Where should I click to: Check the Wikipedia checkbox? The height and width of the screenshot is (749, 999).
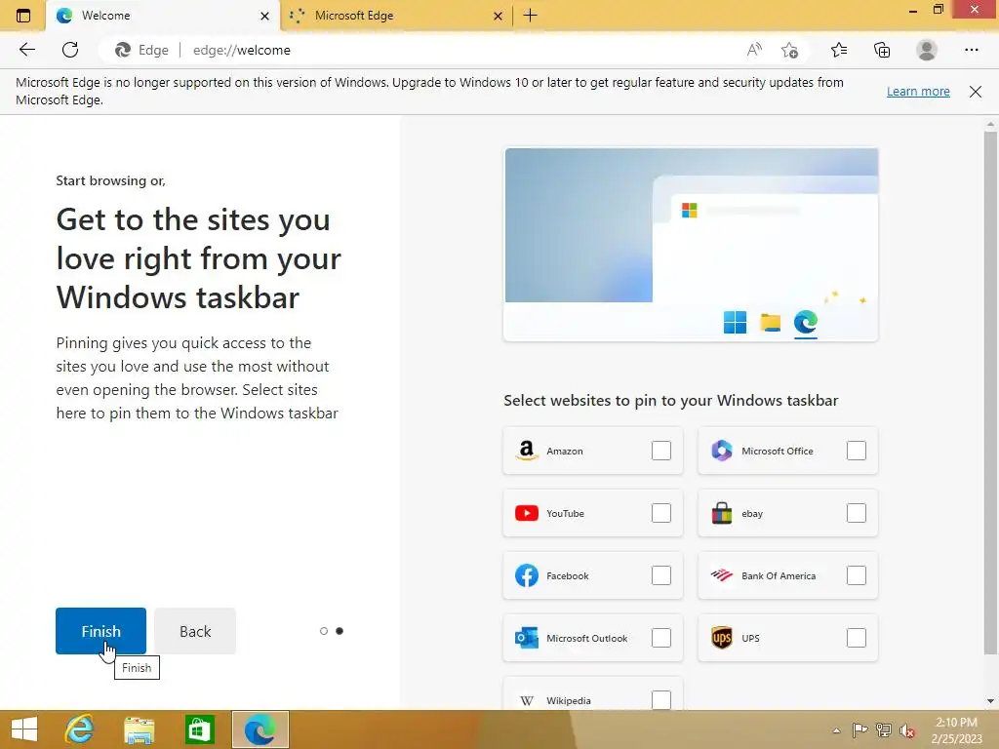click(x=661, y=700)
